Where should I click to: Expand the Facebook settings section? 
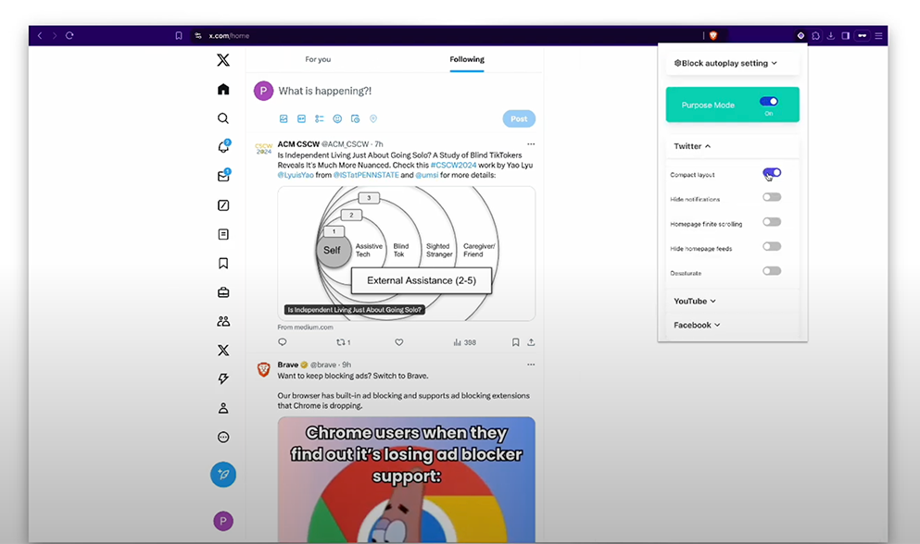coord(697,325)
